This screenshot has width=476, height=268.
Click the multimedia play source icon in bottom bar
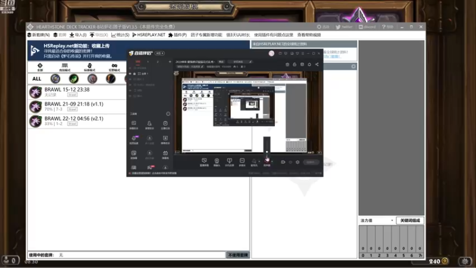[242, 162]
